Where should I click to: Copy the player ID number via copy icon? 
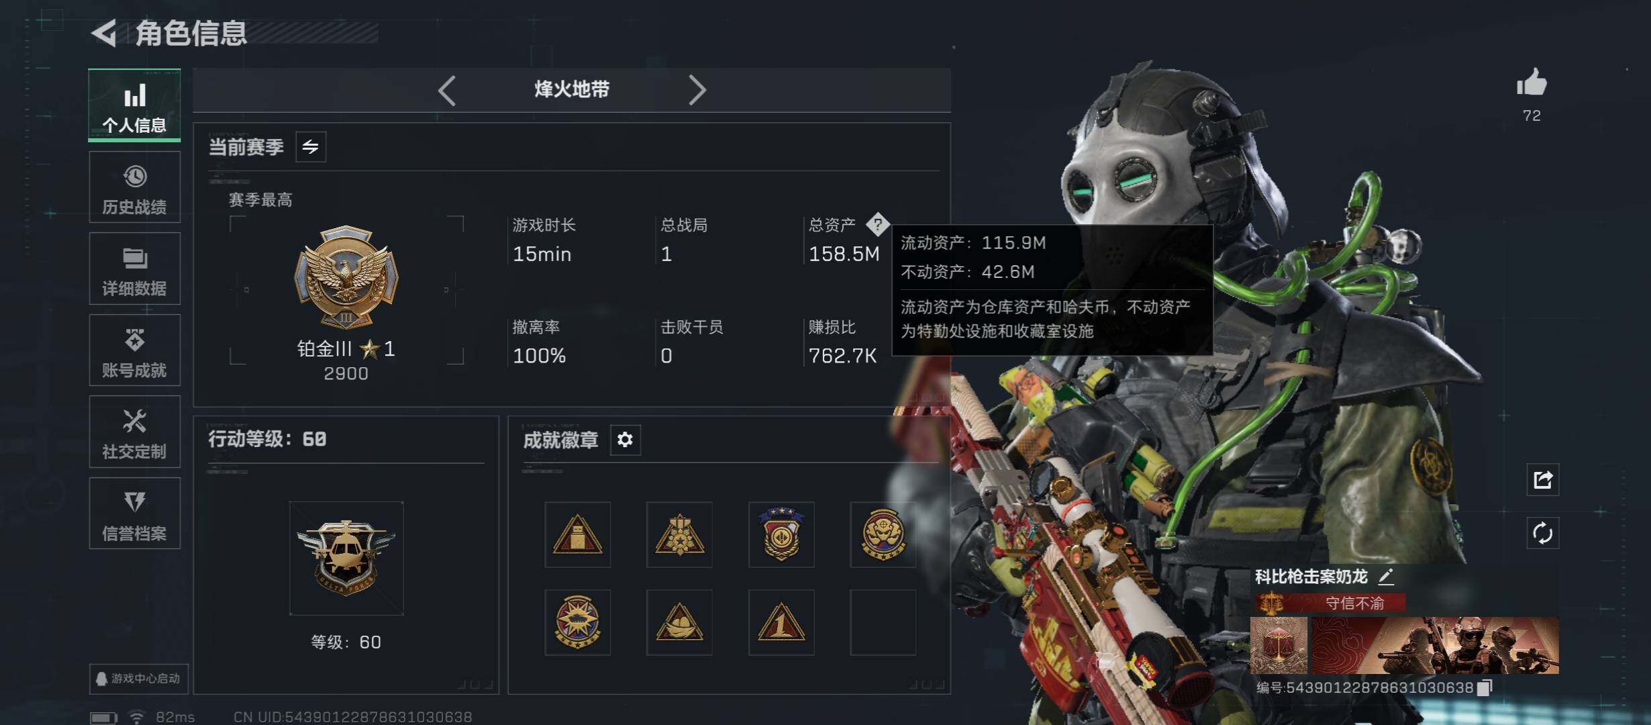1485,687
